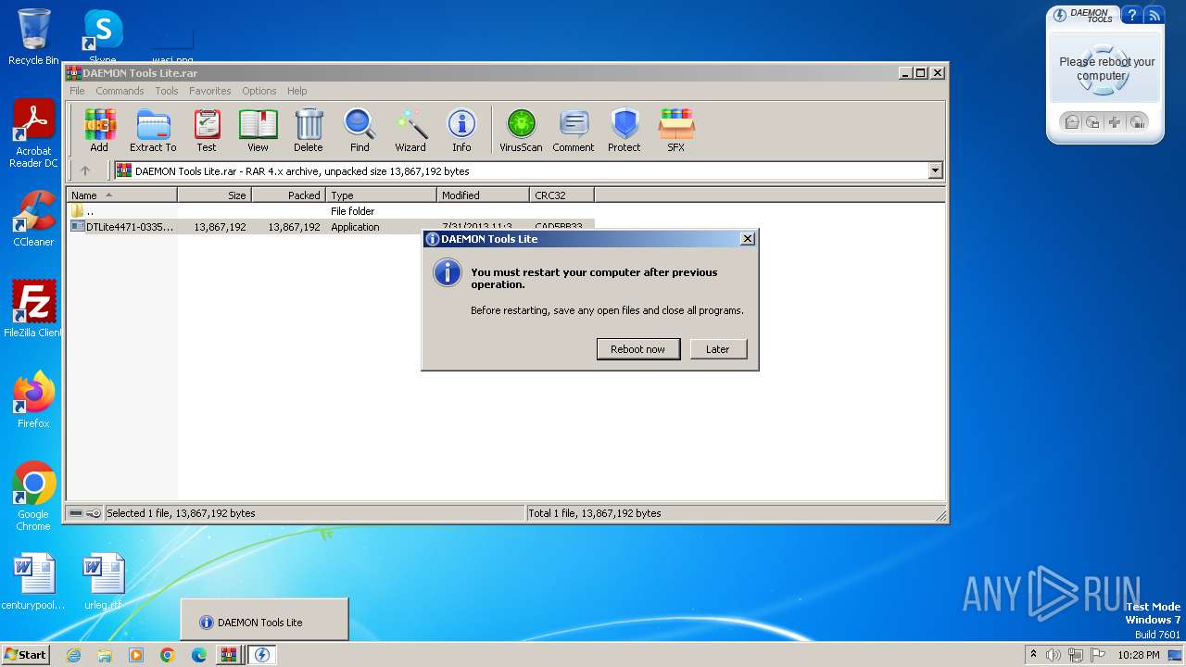This screenshot has width=1186, height=667.
Task: Click gadget mount image folder icon
Action: point(1071,122)
